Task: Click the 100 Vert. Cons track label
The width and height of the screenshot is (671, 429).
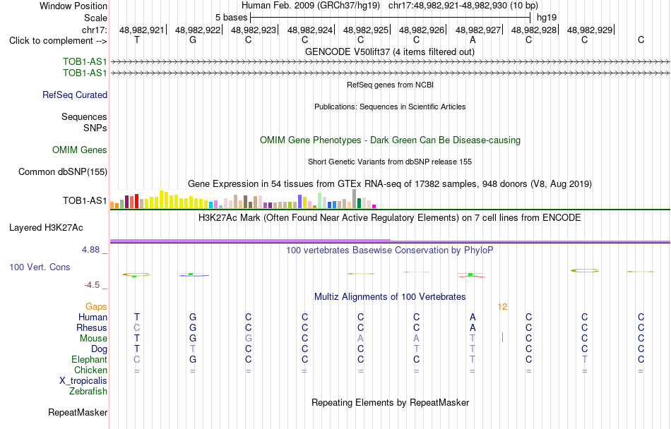Action: pos(40,267)
